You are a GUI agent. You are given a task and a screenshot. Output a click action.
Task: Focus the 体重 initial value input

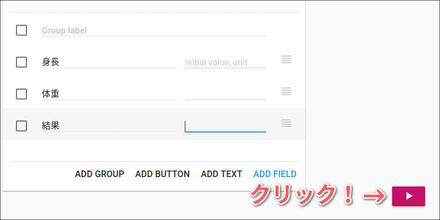click(x=226, y=94)
